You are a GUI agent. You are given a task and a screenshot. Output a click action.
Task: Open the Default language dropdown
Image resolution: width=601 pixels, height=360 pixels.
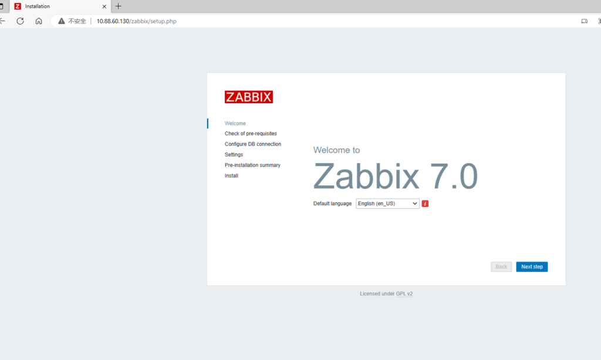(387, 203)
